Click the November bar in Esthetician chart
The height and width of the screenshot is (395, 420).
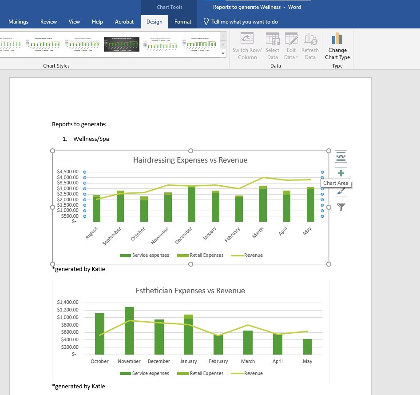point(129,331)
